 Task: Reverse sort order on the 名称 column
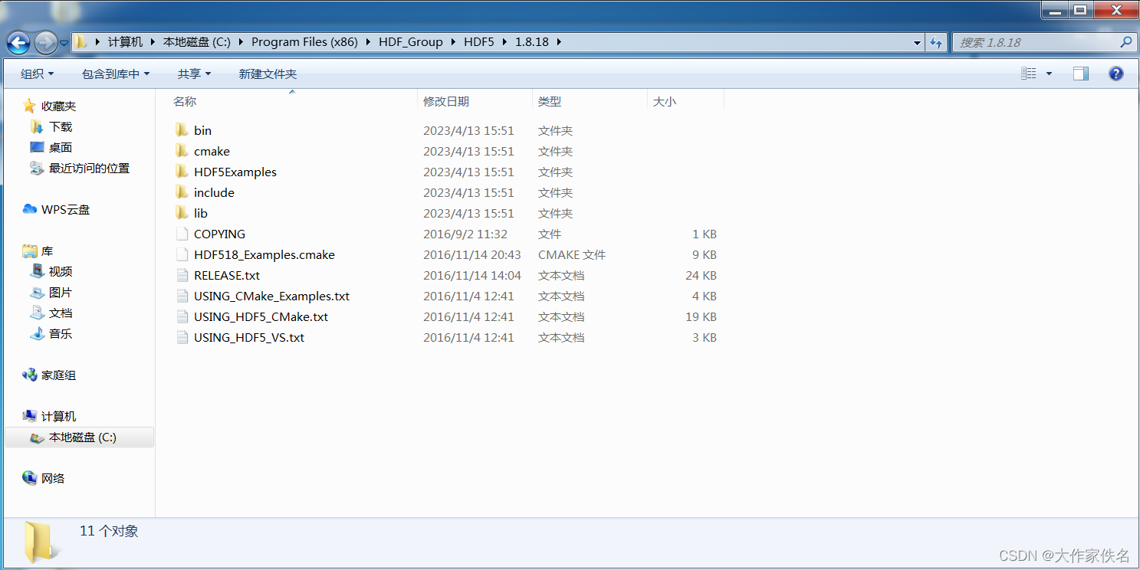click(x=185, y=100)
